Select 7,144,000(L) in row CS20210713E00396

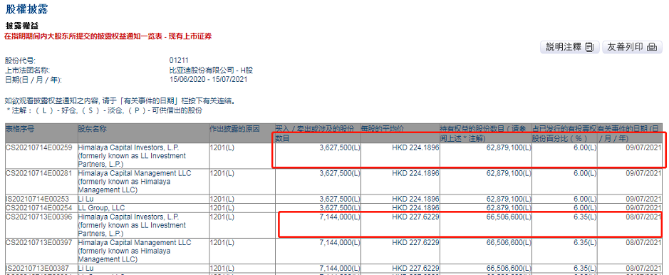click(x=340, y=217)
